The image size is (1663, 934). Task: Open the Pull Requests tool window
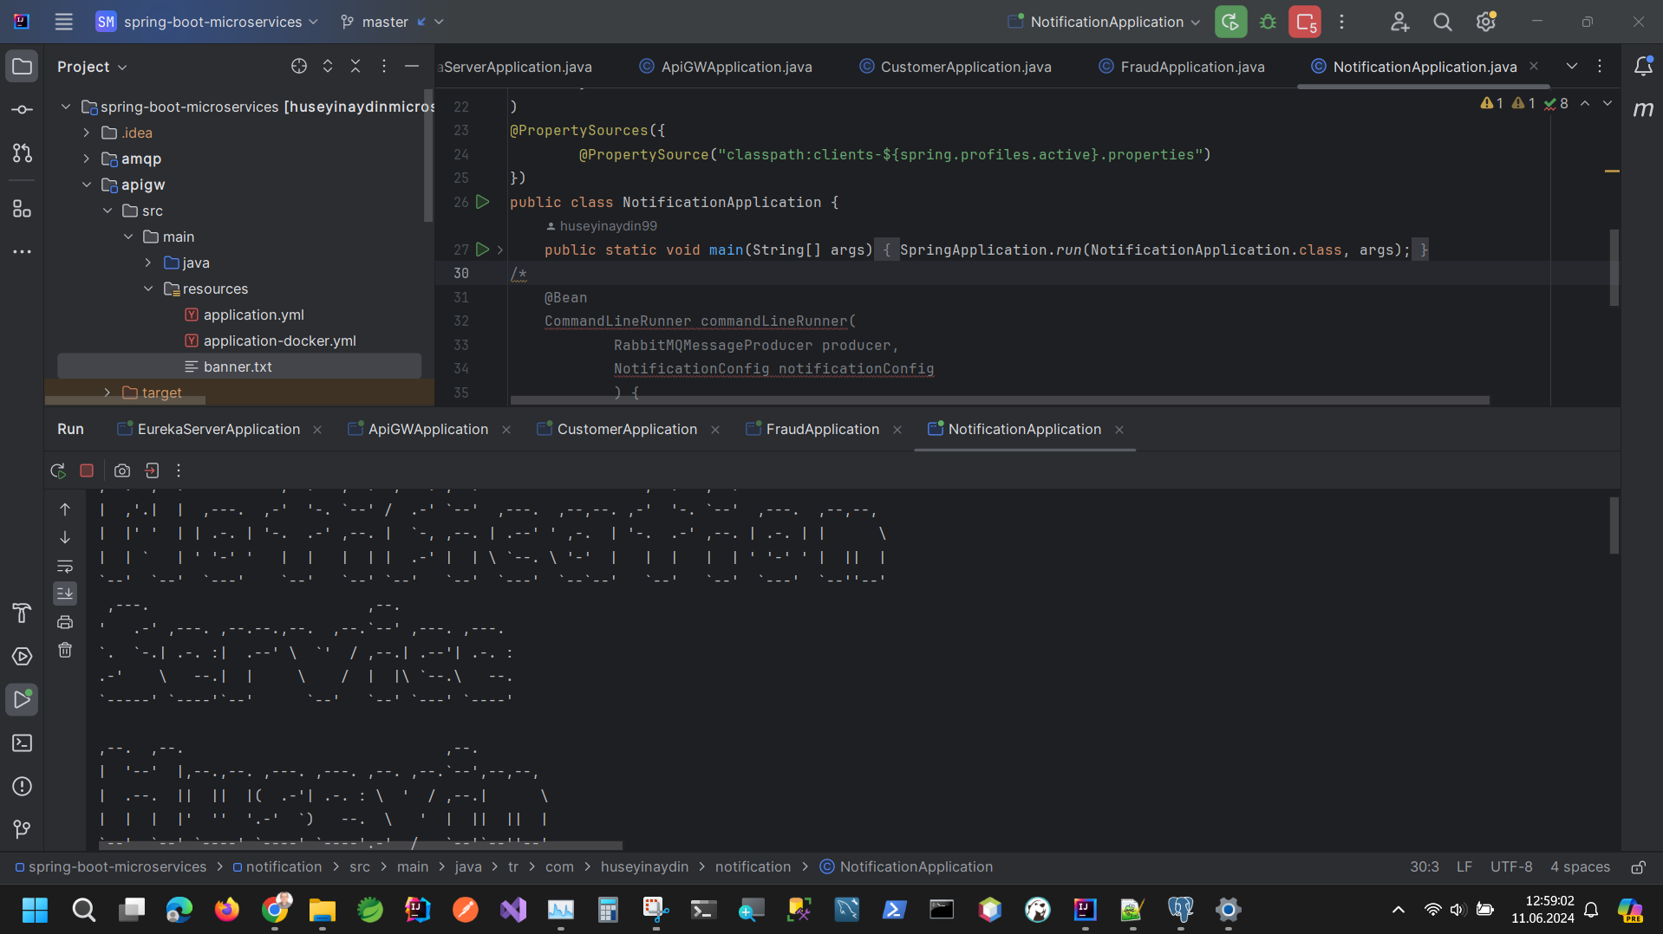click(x=23, y=153)
